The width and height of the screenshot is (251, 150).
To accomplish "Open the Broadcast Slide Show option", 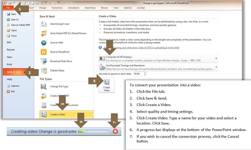I will 61,61.
